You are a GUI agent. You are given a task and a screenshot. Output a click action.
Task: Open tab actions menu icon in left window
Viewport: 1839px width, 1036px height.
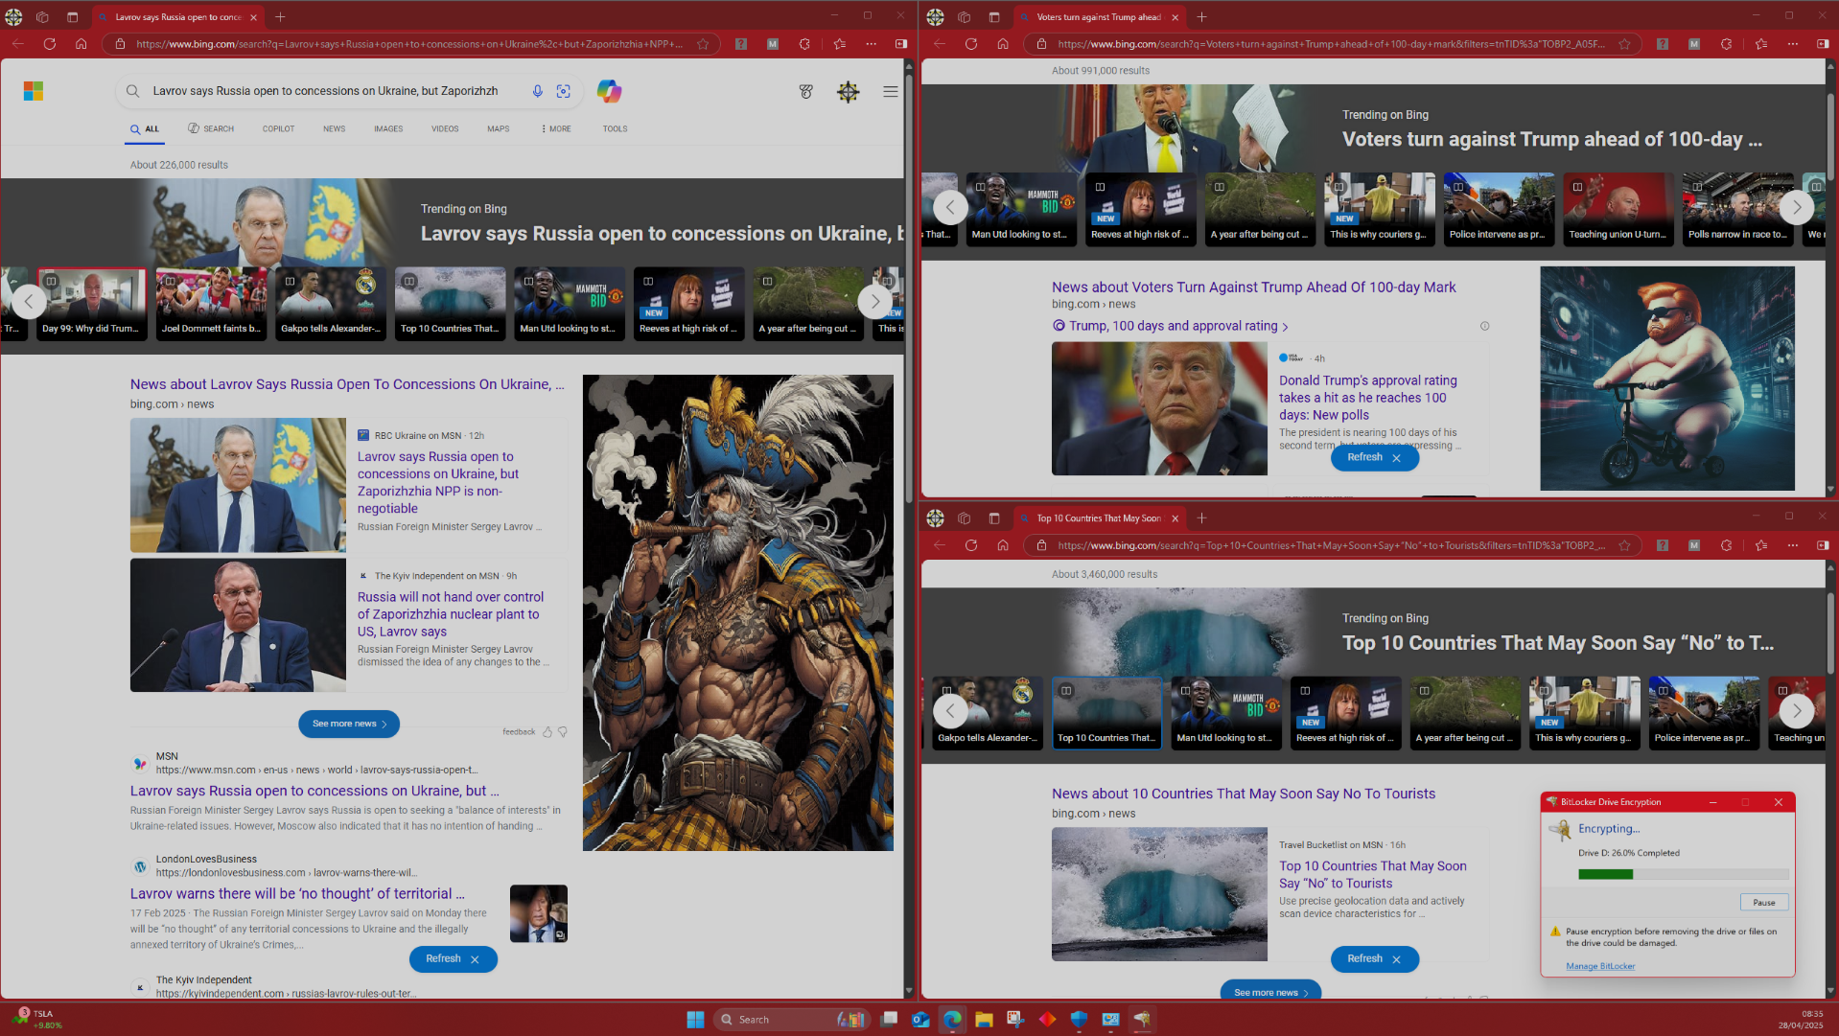coord(72,16)
